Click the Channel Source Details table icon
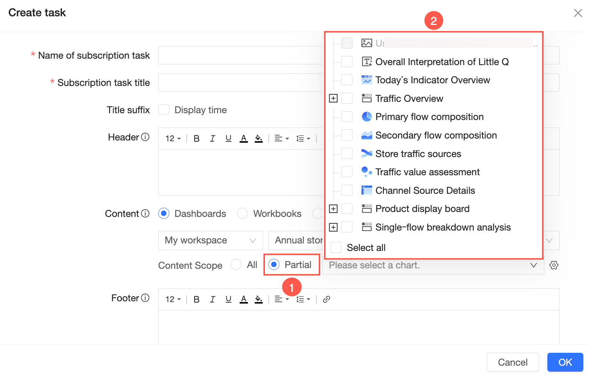This screenshot has height=377, width=589. (366, 190)
